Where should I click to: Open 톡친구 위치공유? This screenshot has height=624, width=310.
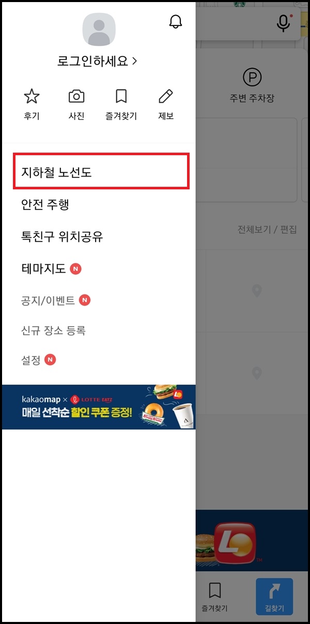(62, 237)
